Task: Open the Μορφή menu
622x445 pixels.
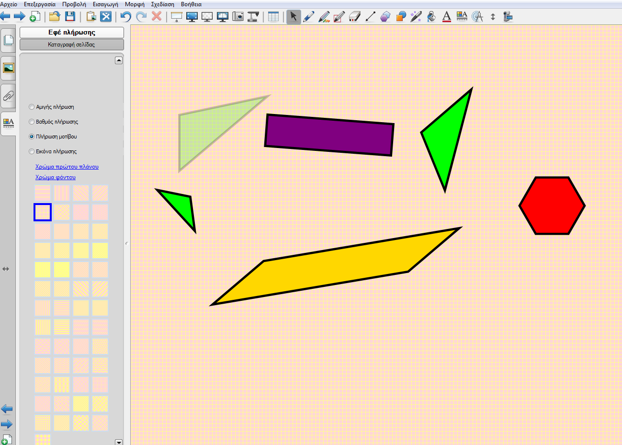Action: click(x=135, y=4)
